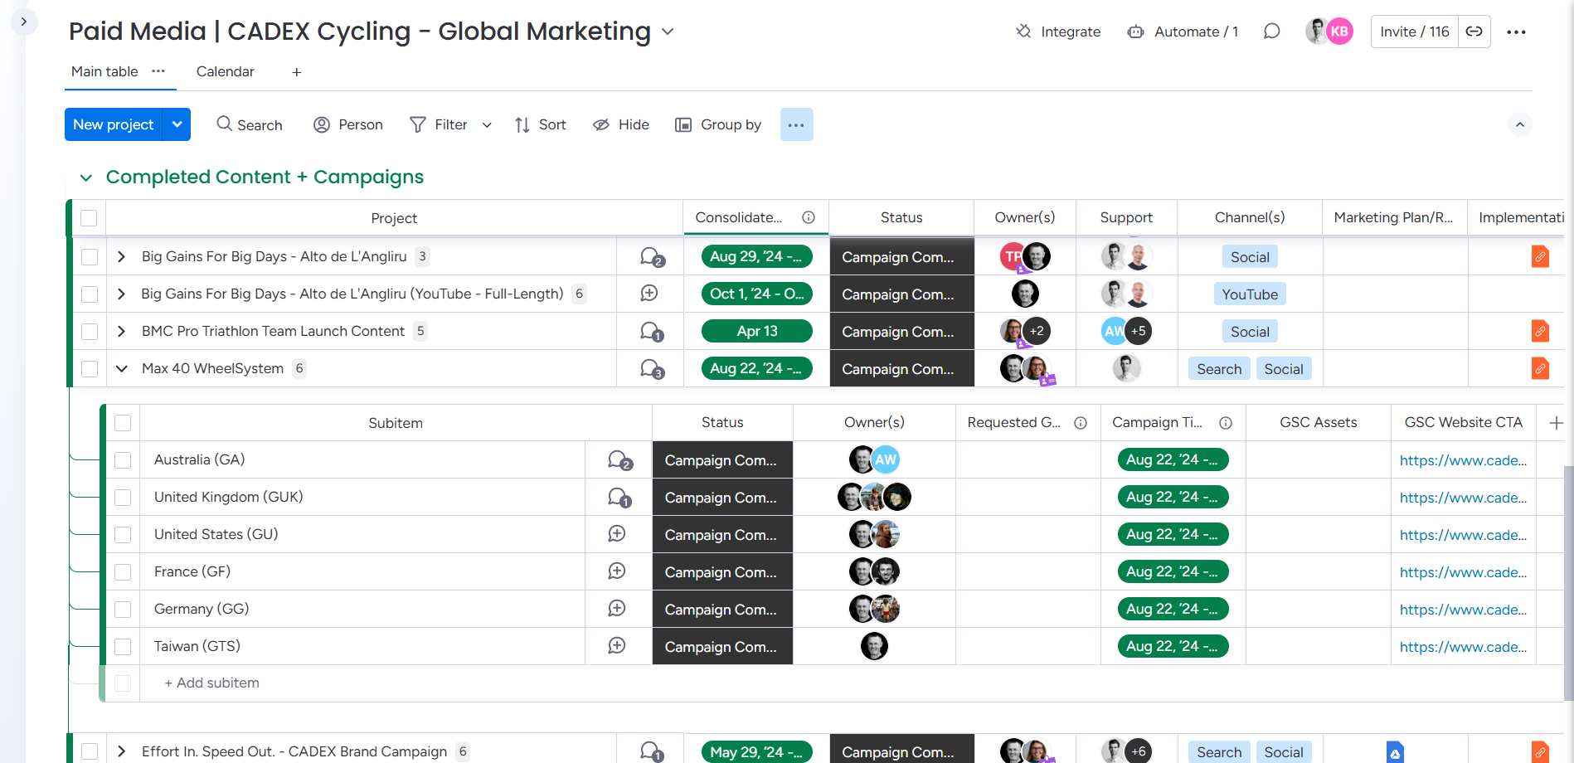This screenshot has height=763, width=1574.
Task: Show info for Consolidated timeline column
Action: coord(809,217)
